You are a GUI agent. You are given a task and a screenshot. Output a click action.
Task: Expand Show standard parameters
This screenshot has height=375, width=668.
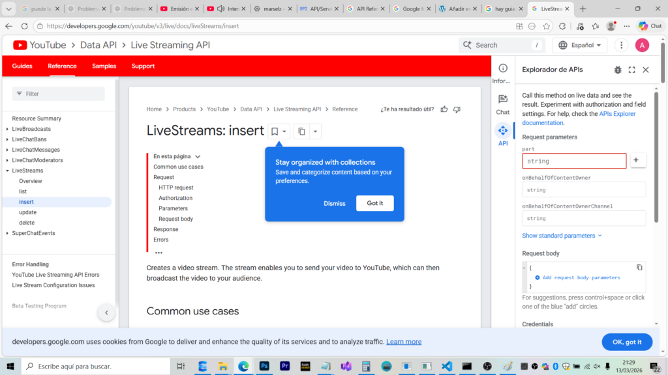562,236
